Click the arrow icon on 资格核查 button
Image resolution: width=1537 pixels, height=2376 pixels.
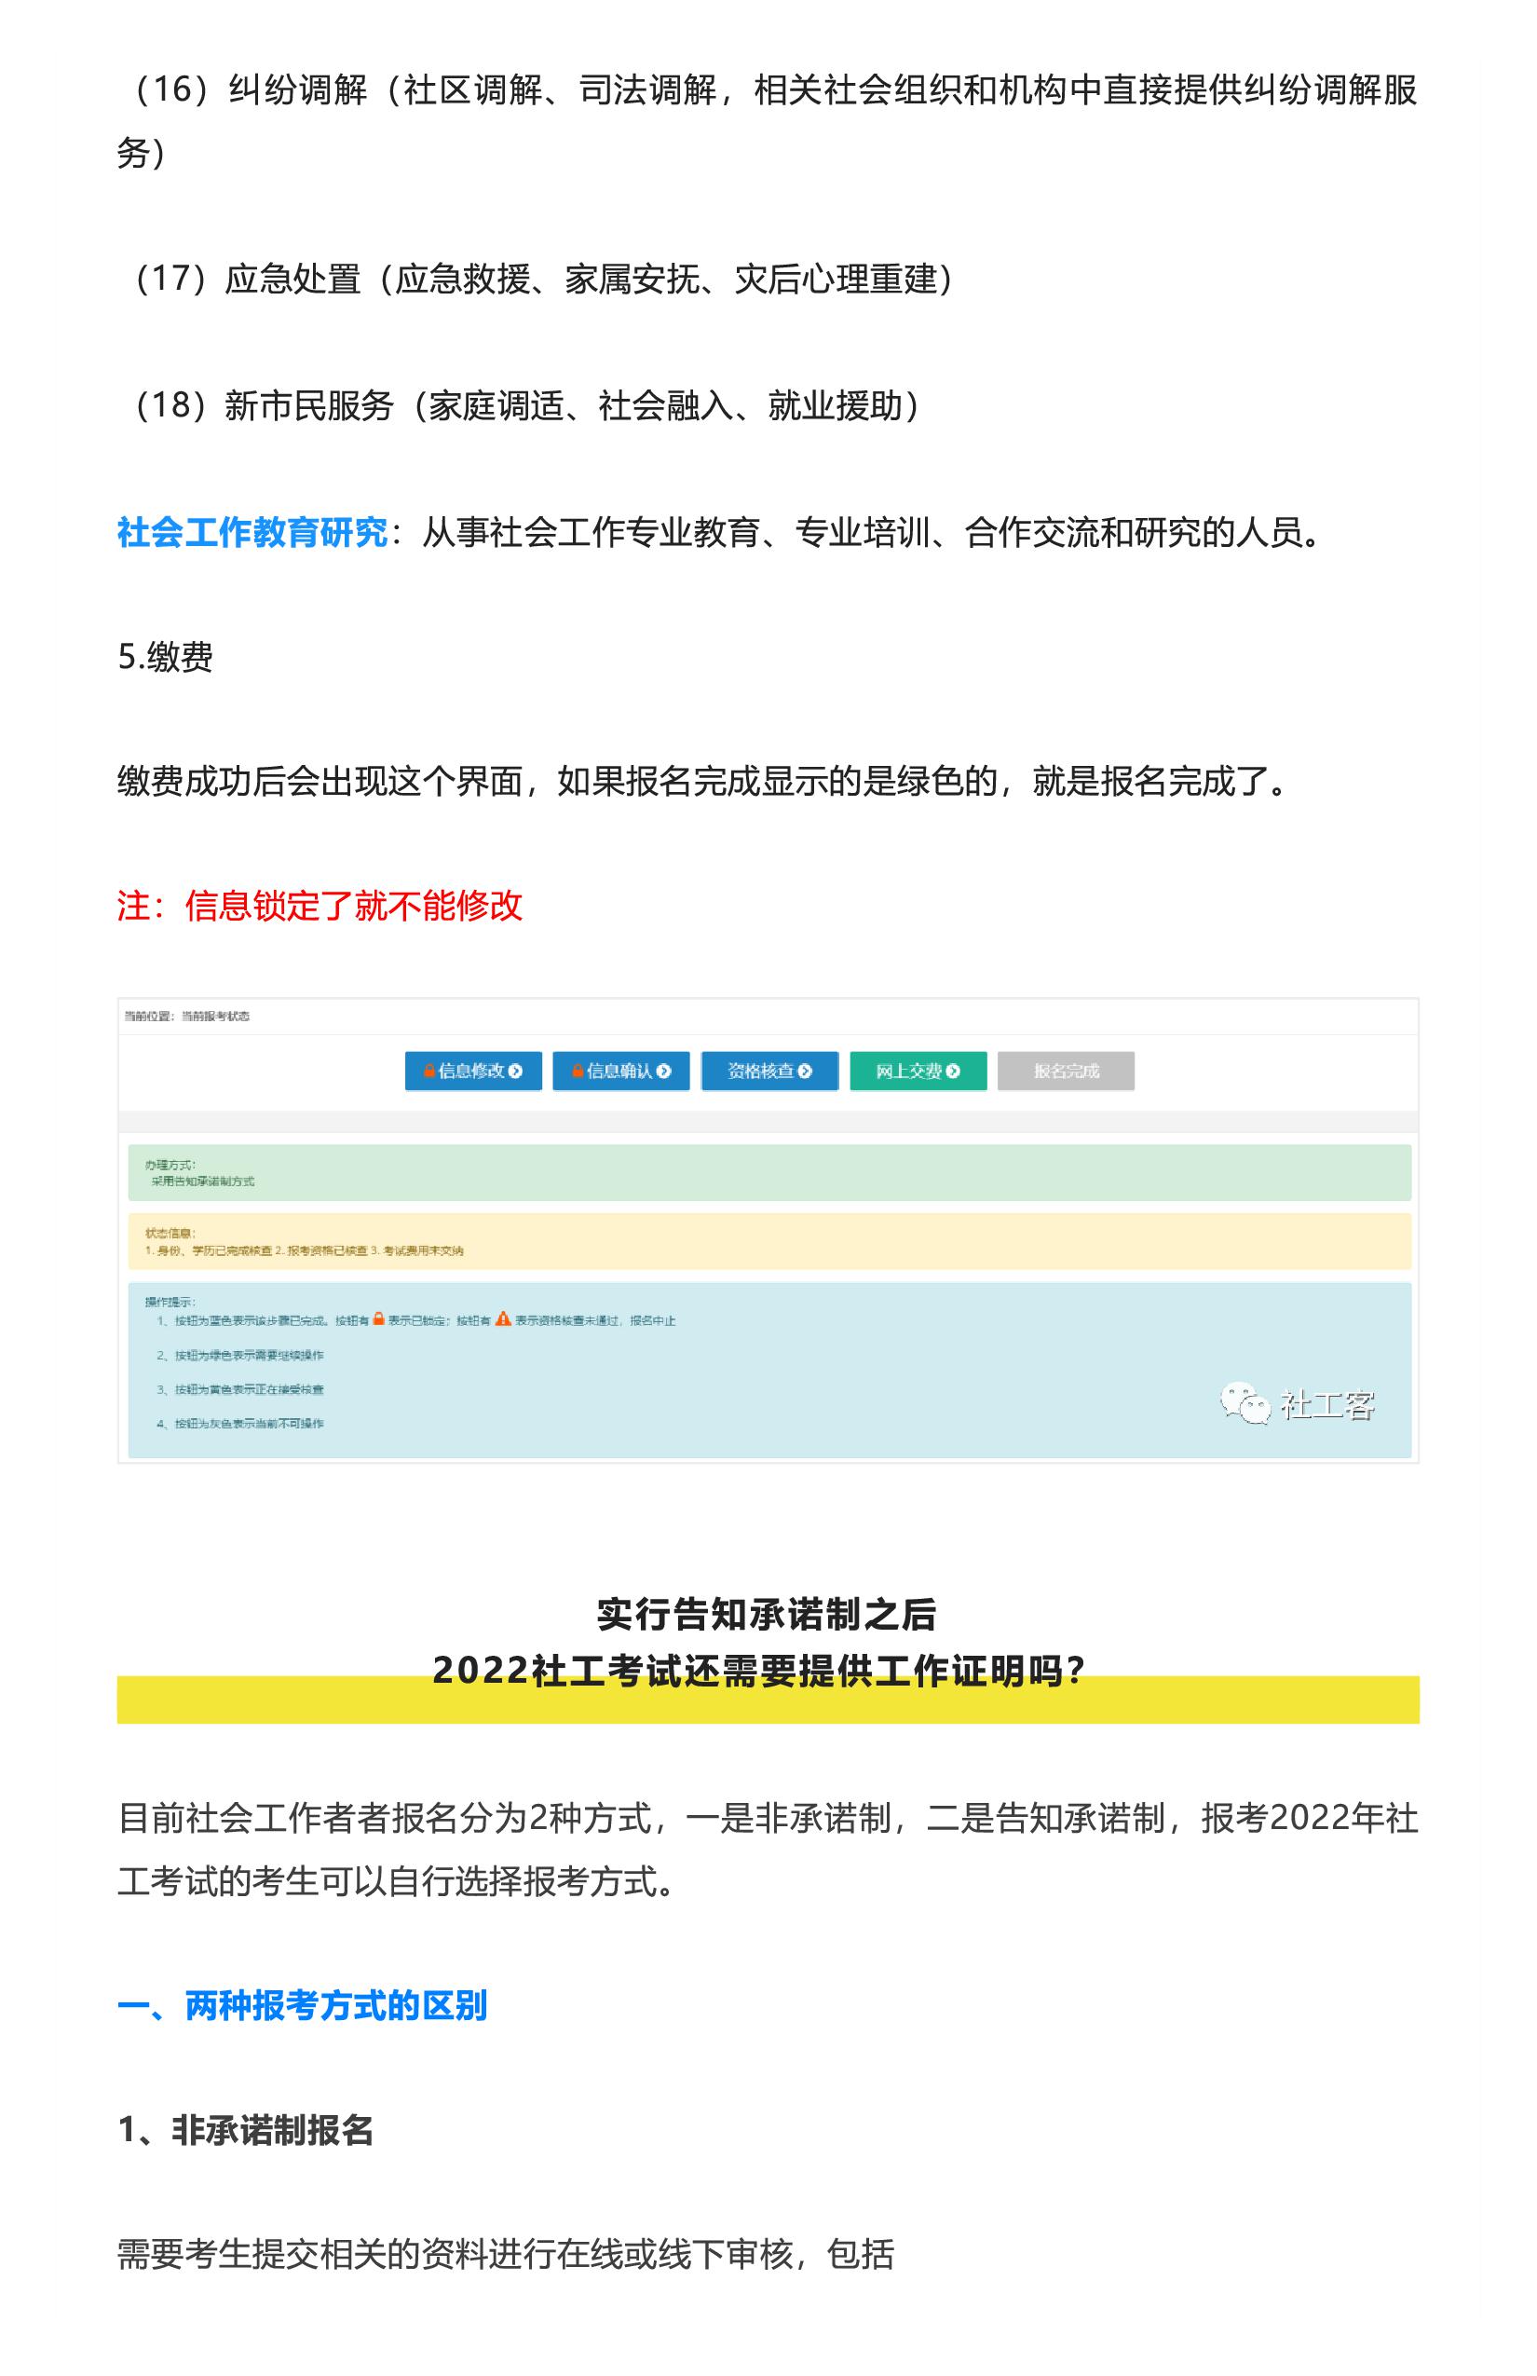coord(806,1072)
